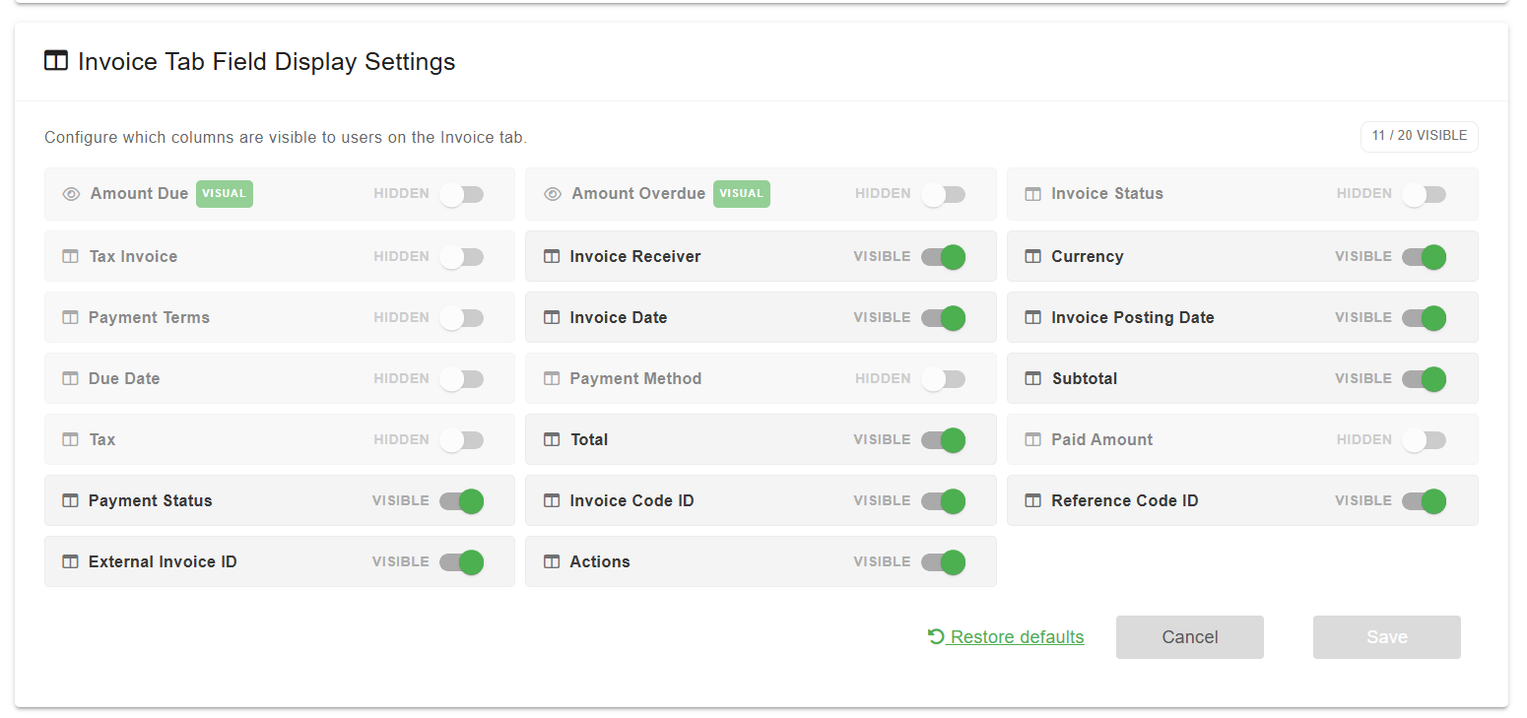Click the Restore defaults link
1527x718 pixels.
point(1017,637)
